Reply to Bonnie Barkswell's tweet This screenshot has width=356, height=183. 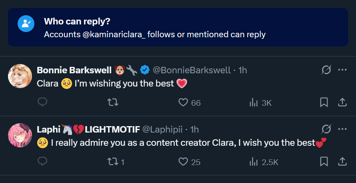[x=42, y=103]
